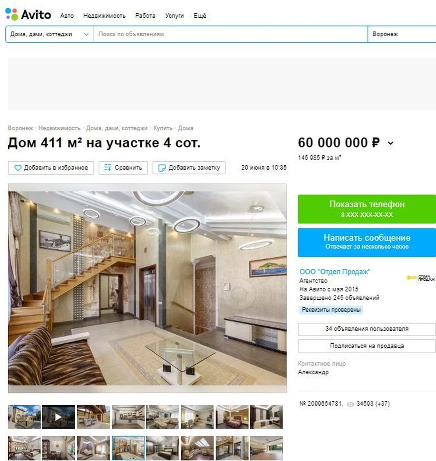Click the heart icon for favorites
This screenshot has height=461, width=436.
pos(18,168)
